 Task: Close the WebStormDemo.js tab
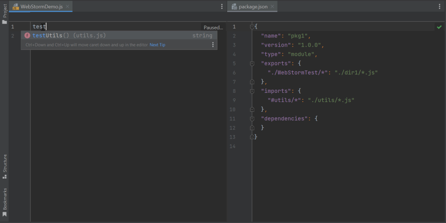pyautogui.click(x=67, y=6)
